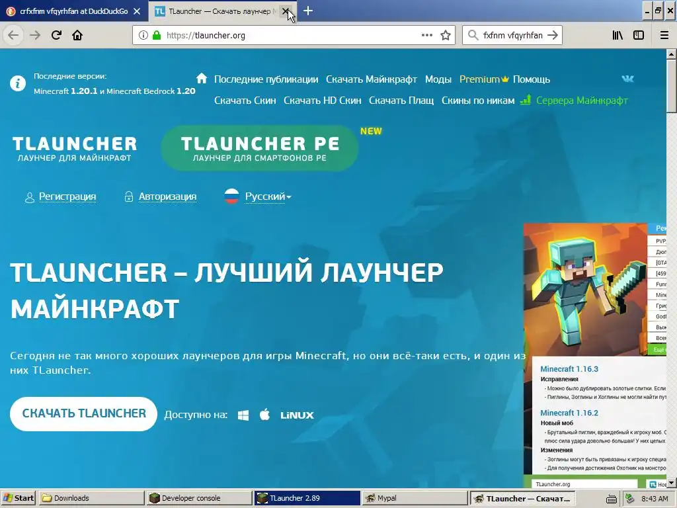Go back with the browser back arrow
The width and height of the screenshot is (677, 508).
point(13,35)
